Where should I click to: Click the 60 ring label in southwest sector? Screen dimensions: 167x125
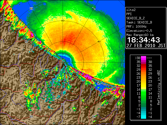(31, 117)
